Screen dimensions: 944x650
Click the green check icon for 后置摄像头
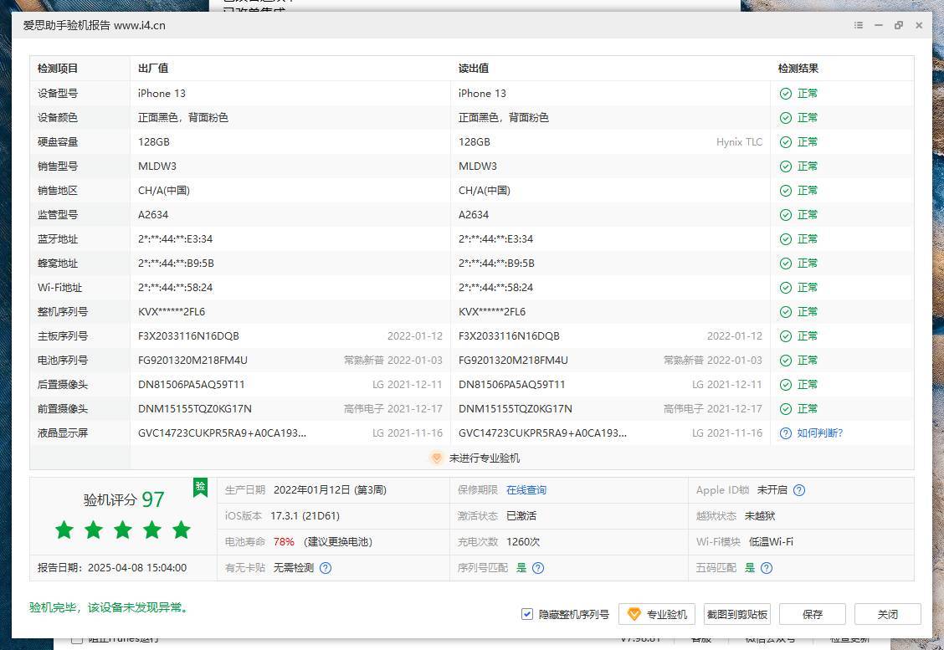[786, 385]
